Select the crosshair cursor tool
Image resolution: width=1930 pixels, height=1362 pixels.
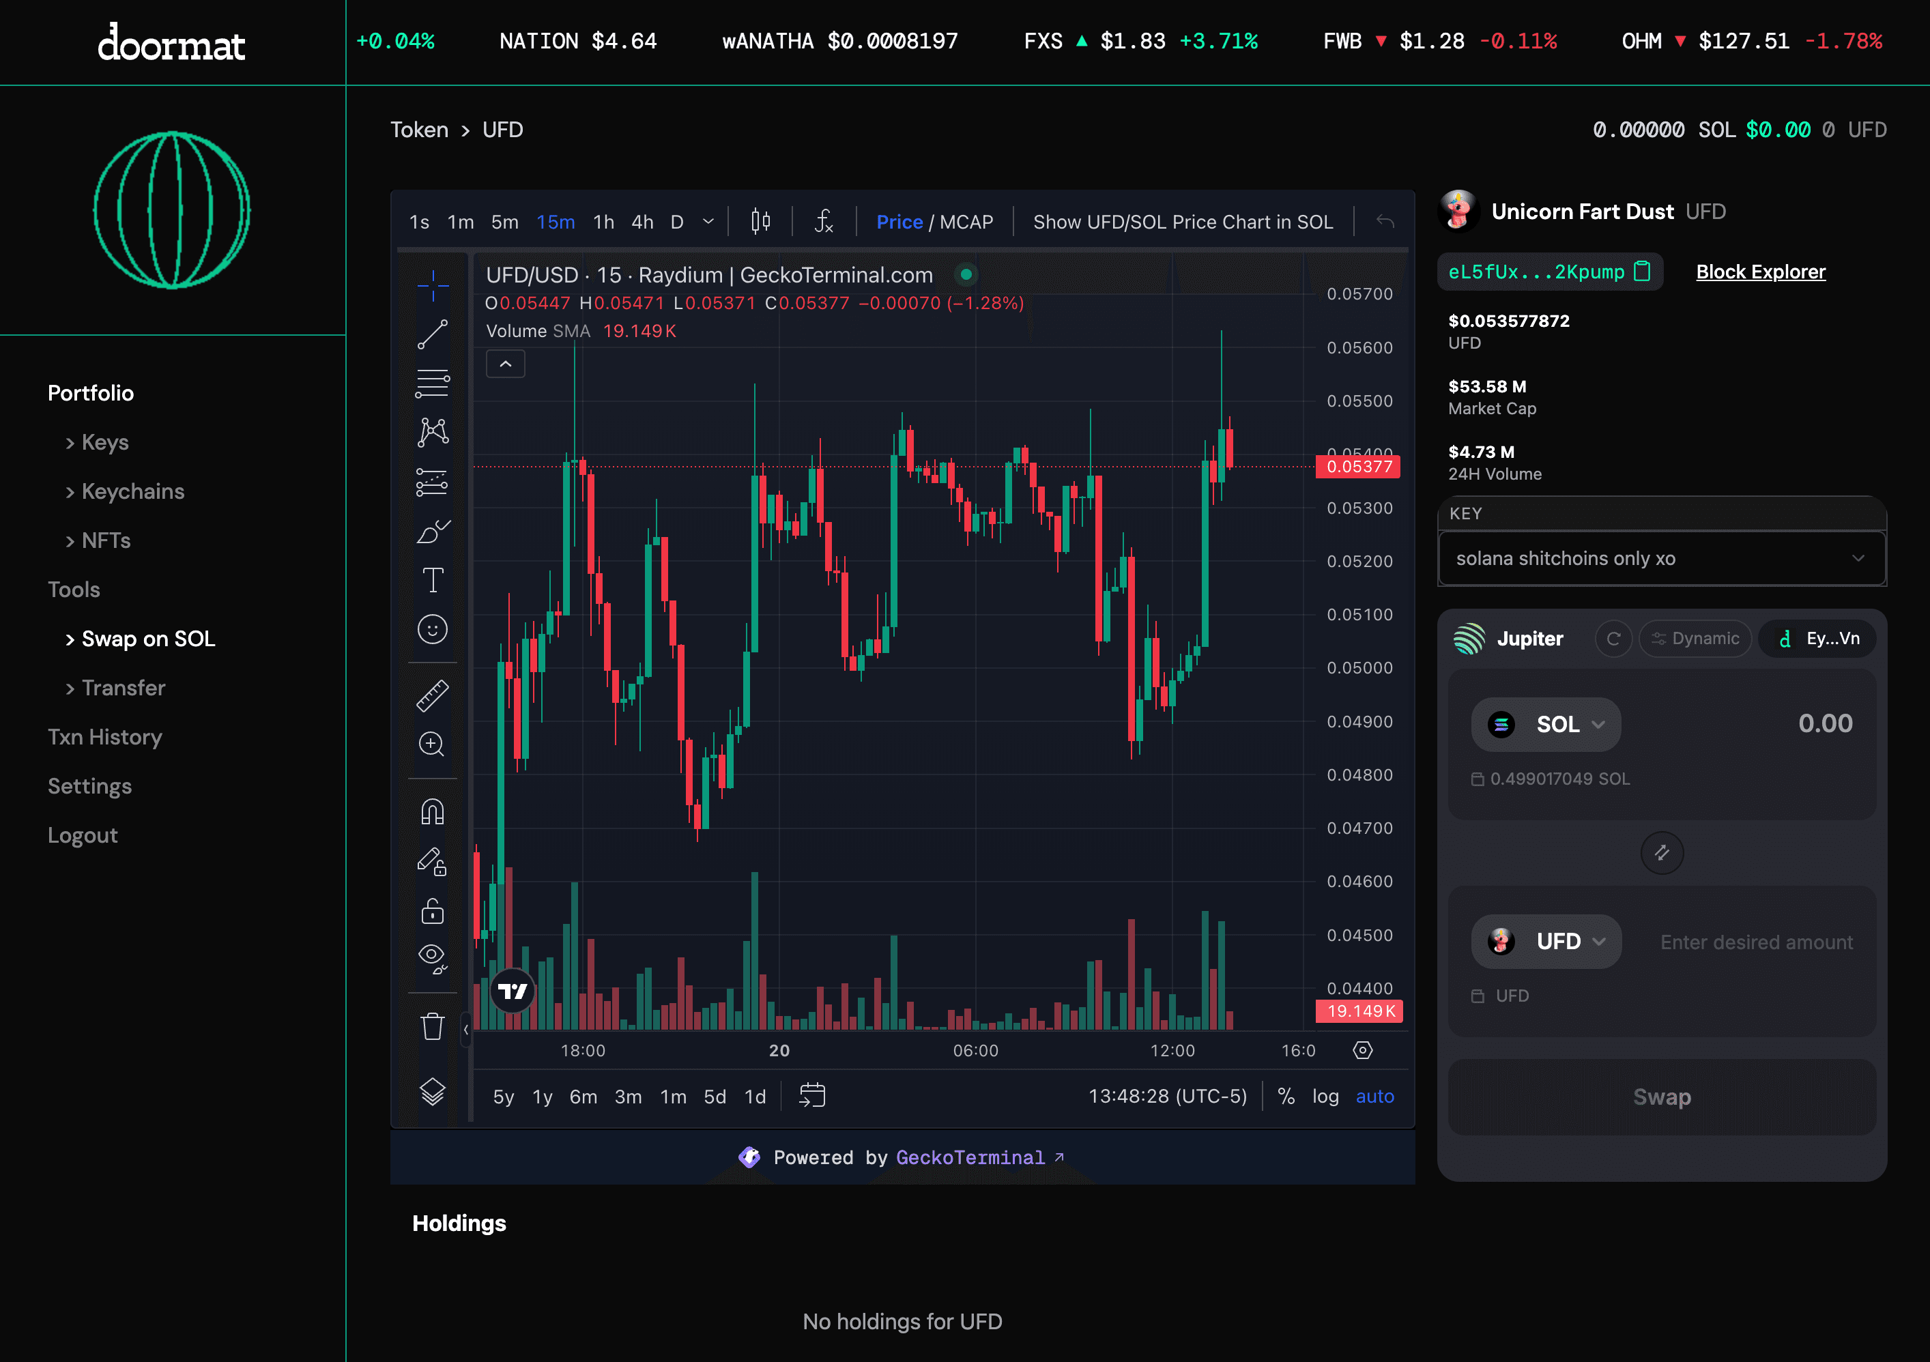click(432, 286)
